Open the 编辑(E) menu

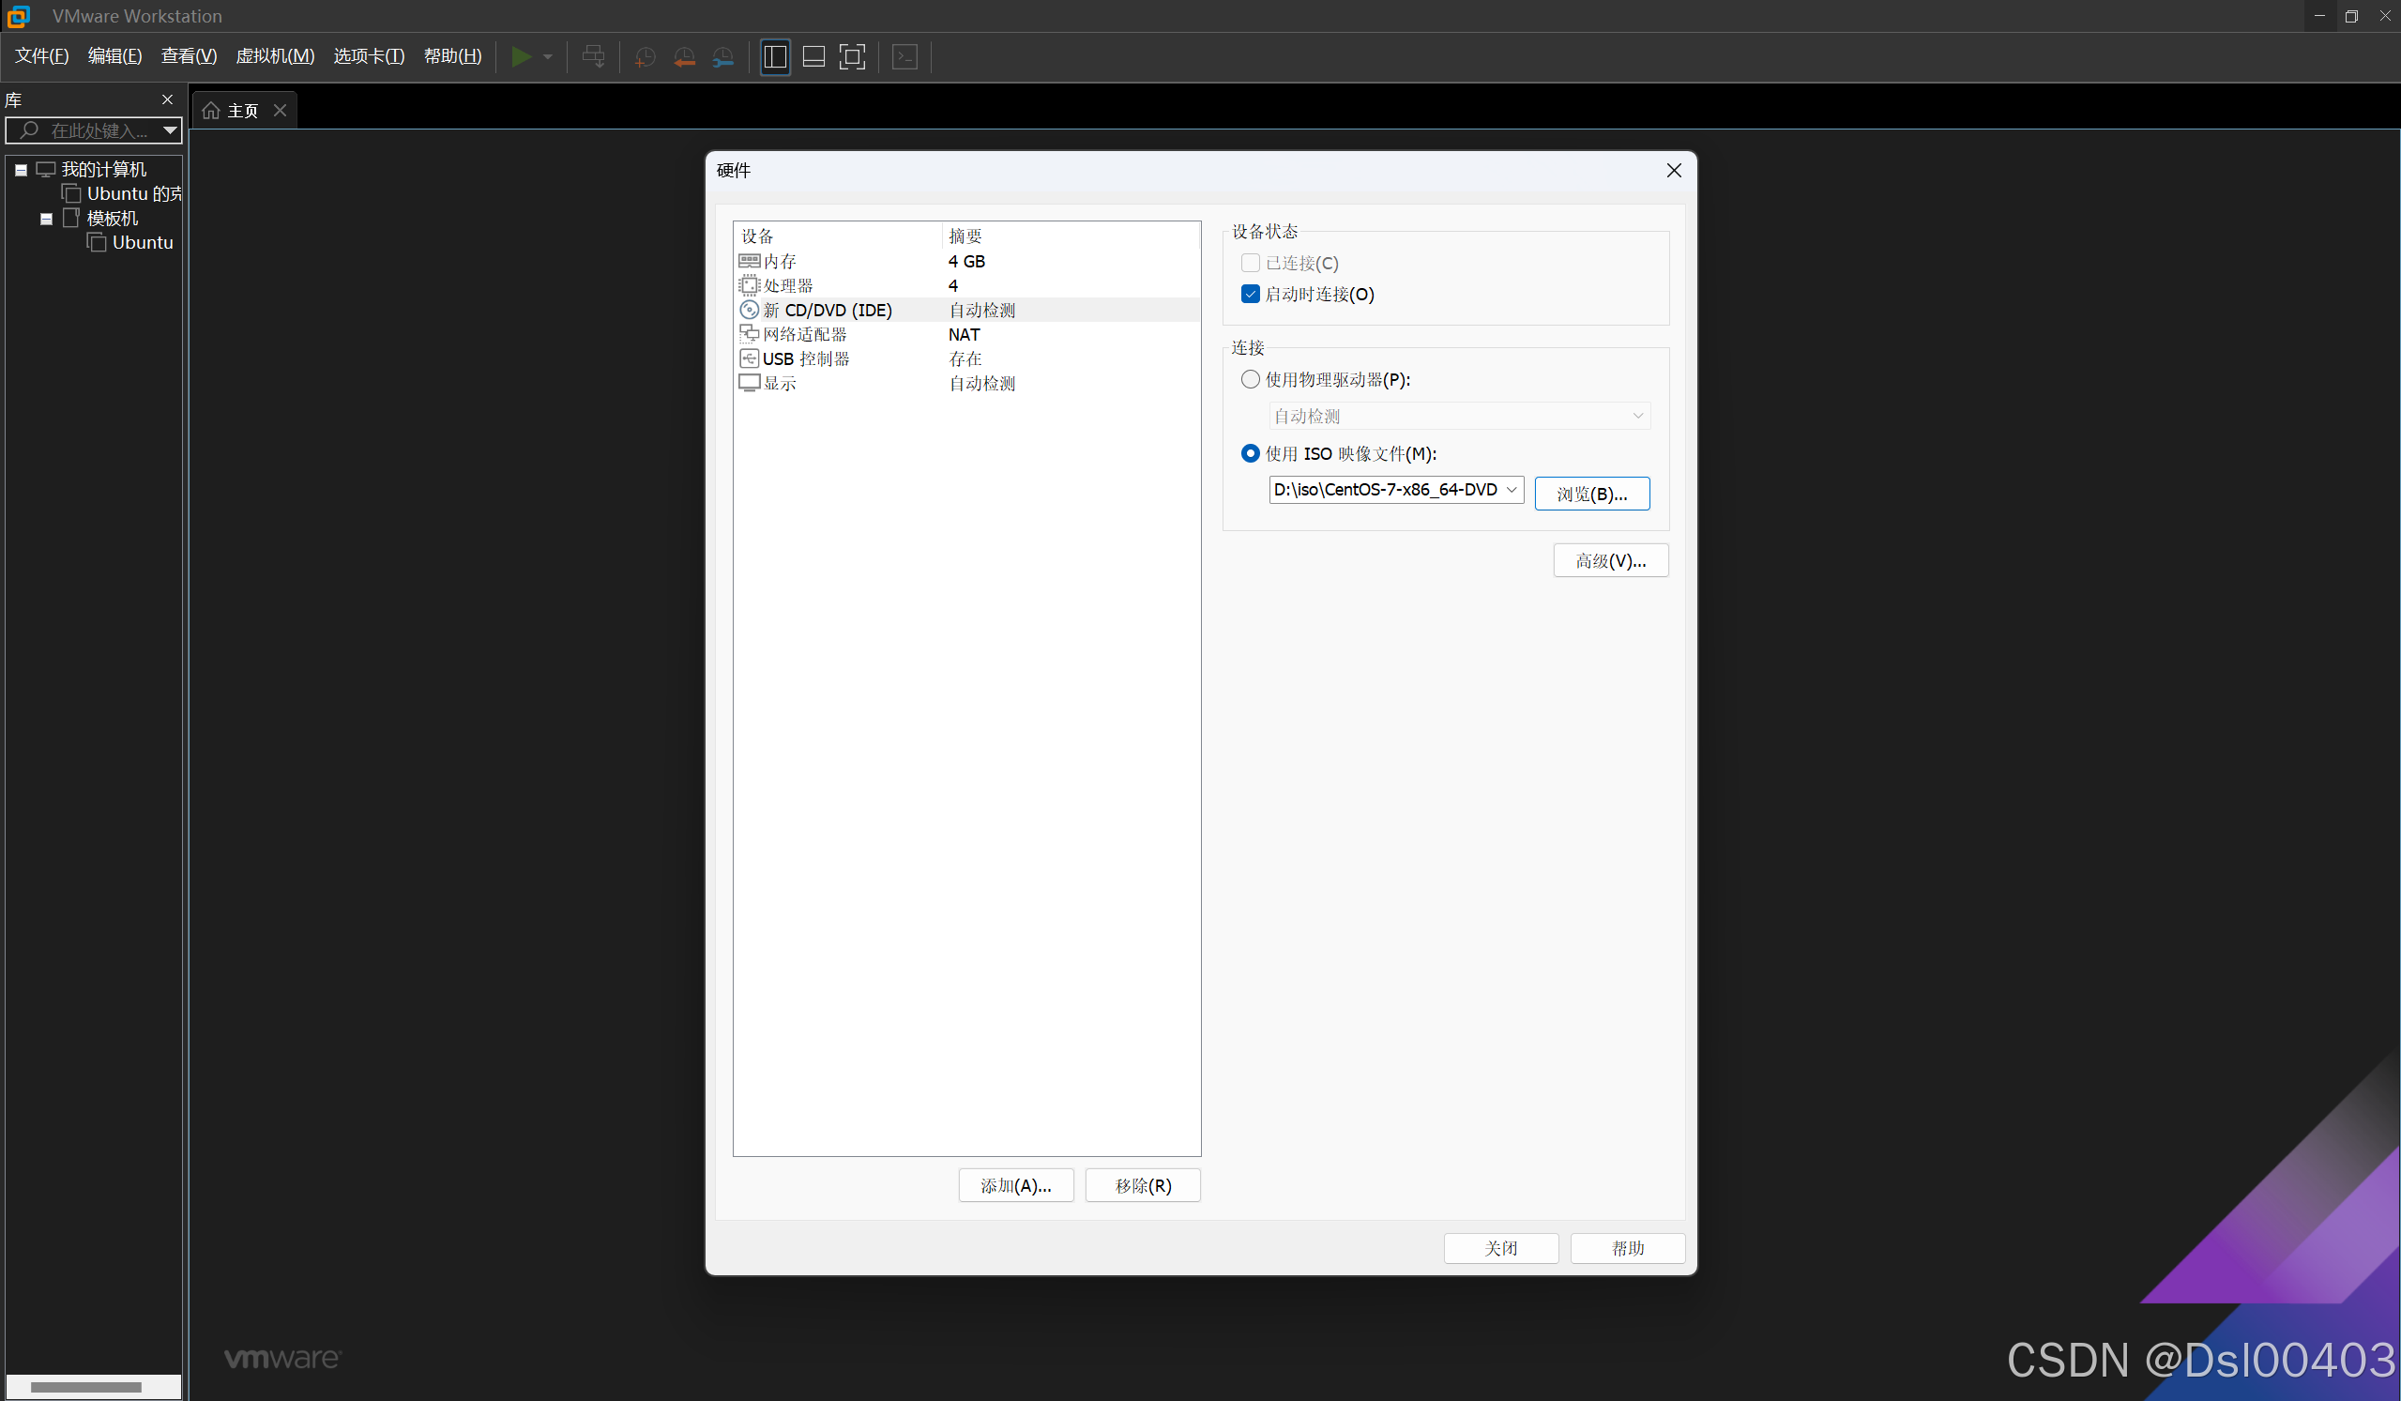tap(115, 56)
